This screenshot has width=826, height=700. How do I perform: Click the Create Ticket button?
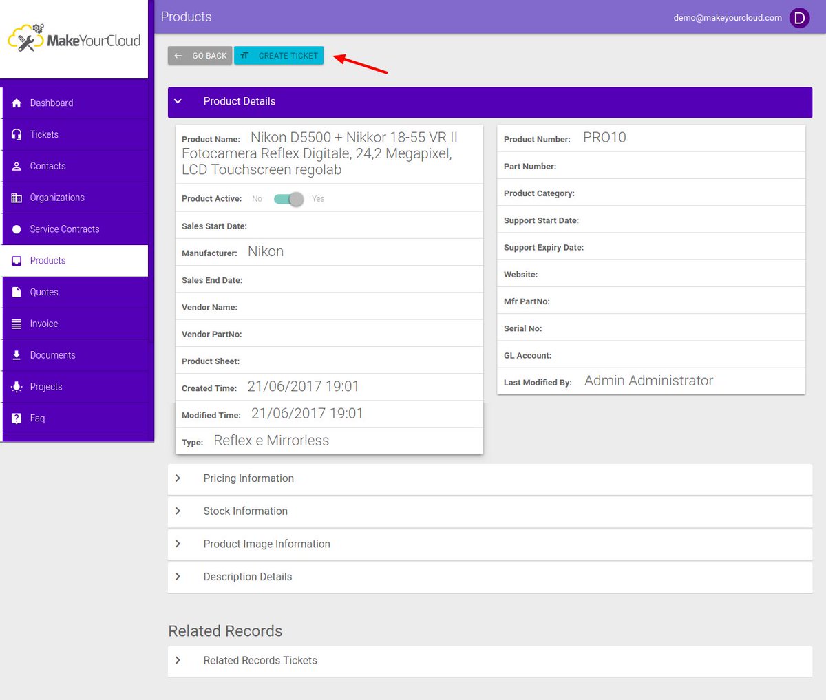tap(279, 56)
